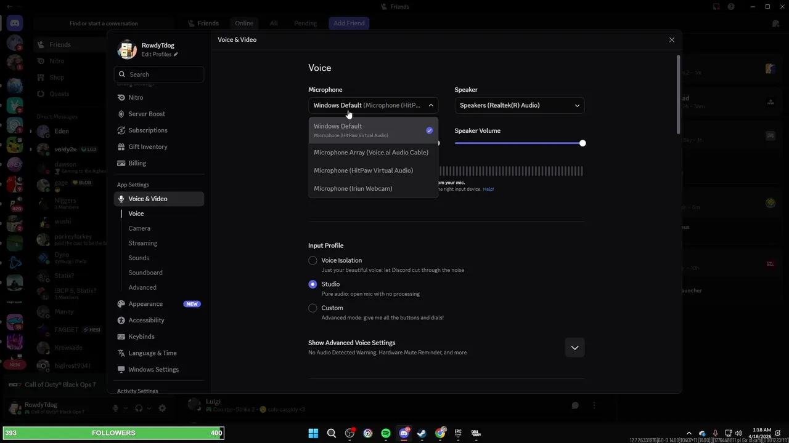This screenshot has width=789, height=443.
Task: Select Studio input profile
Action: pos(313,284)
